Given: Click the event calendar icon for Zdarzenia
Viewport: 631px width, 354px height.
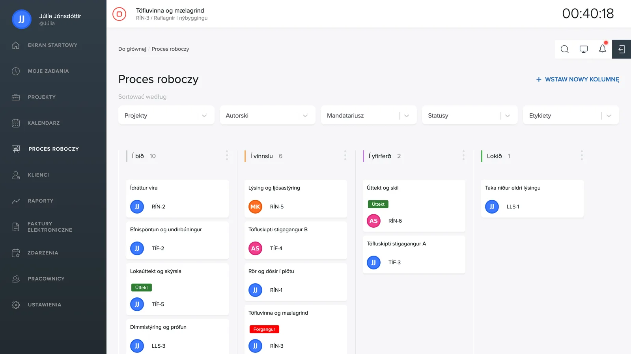Looking at the screenshot, I should tap(16, 253).
